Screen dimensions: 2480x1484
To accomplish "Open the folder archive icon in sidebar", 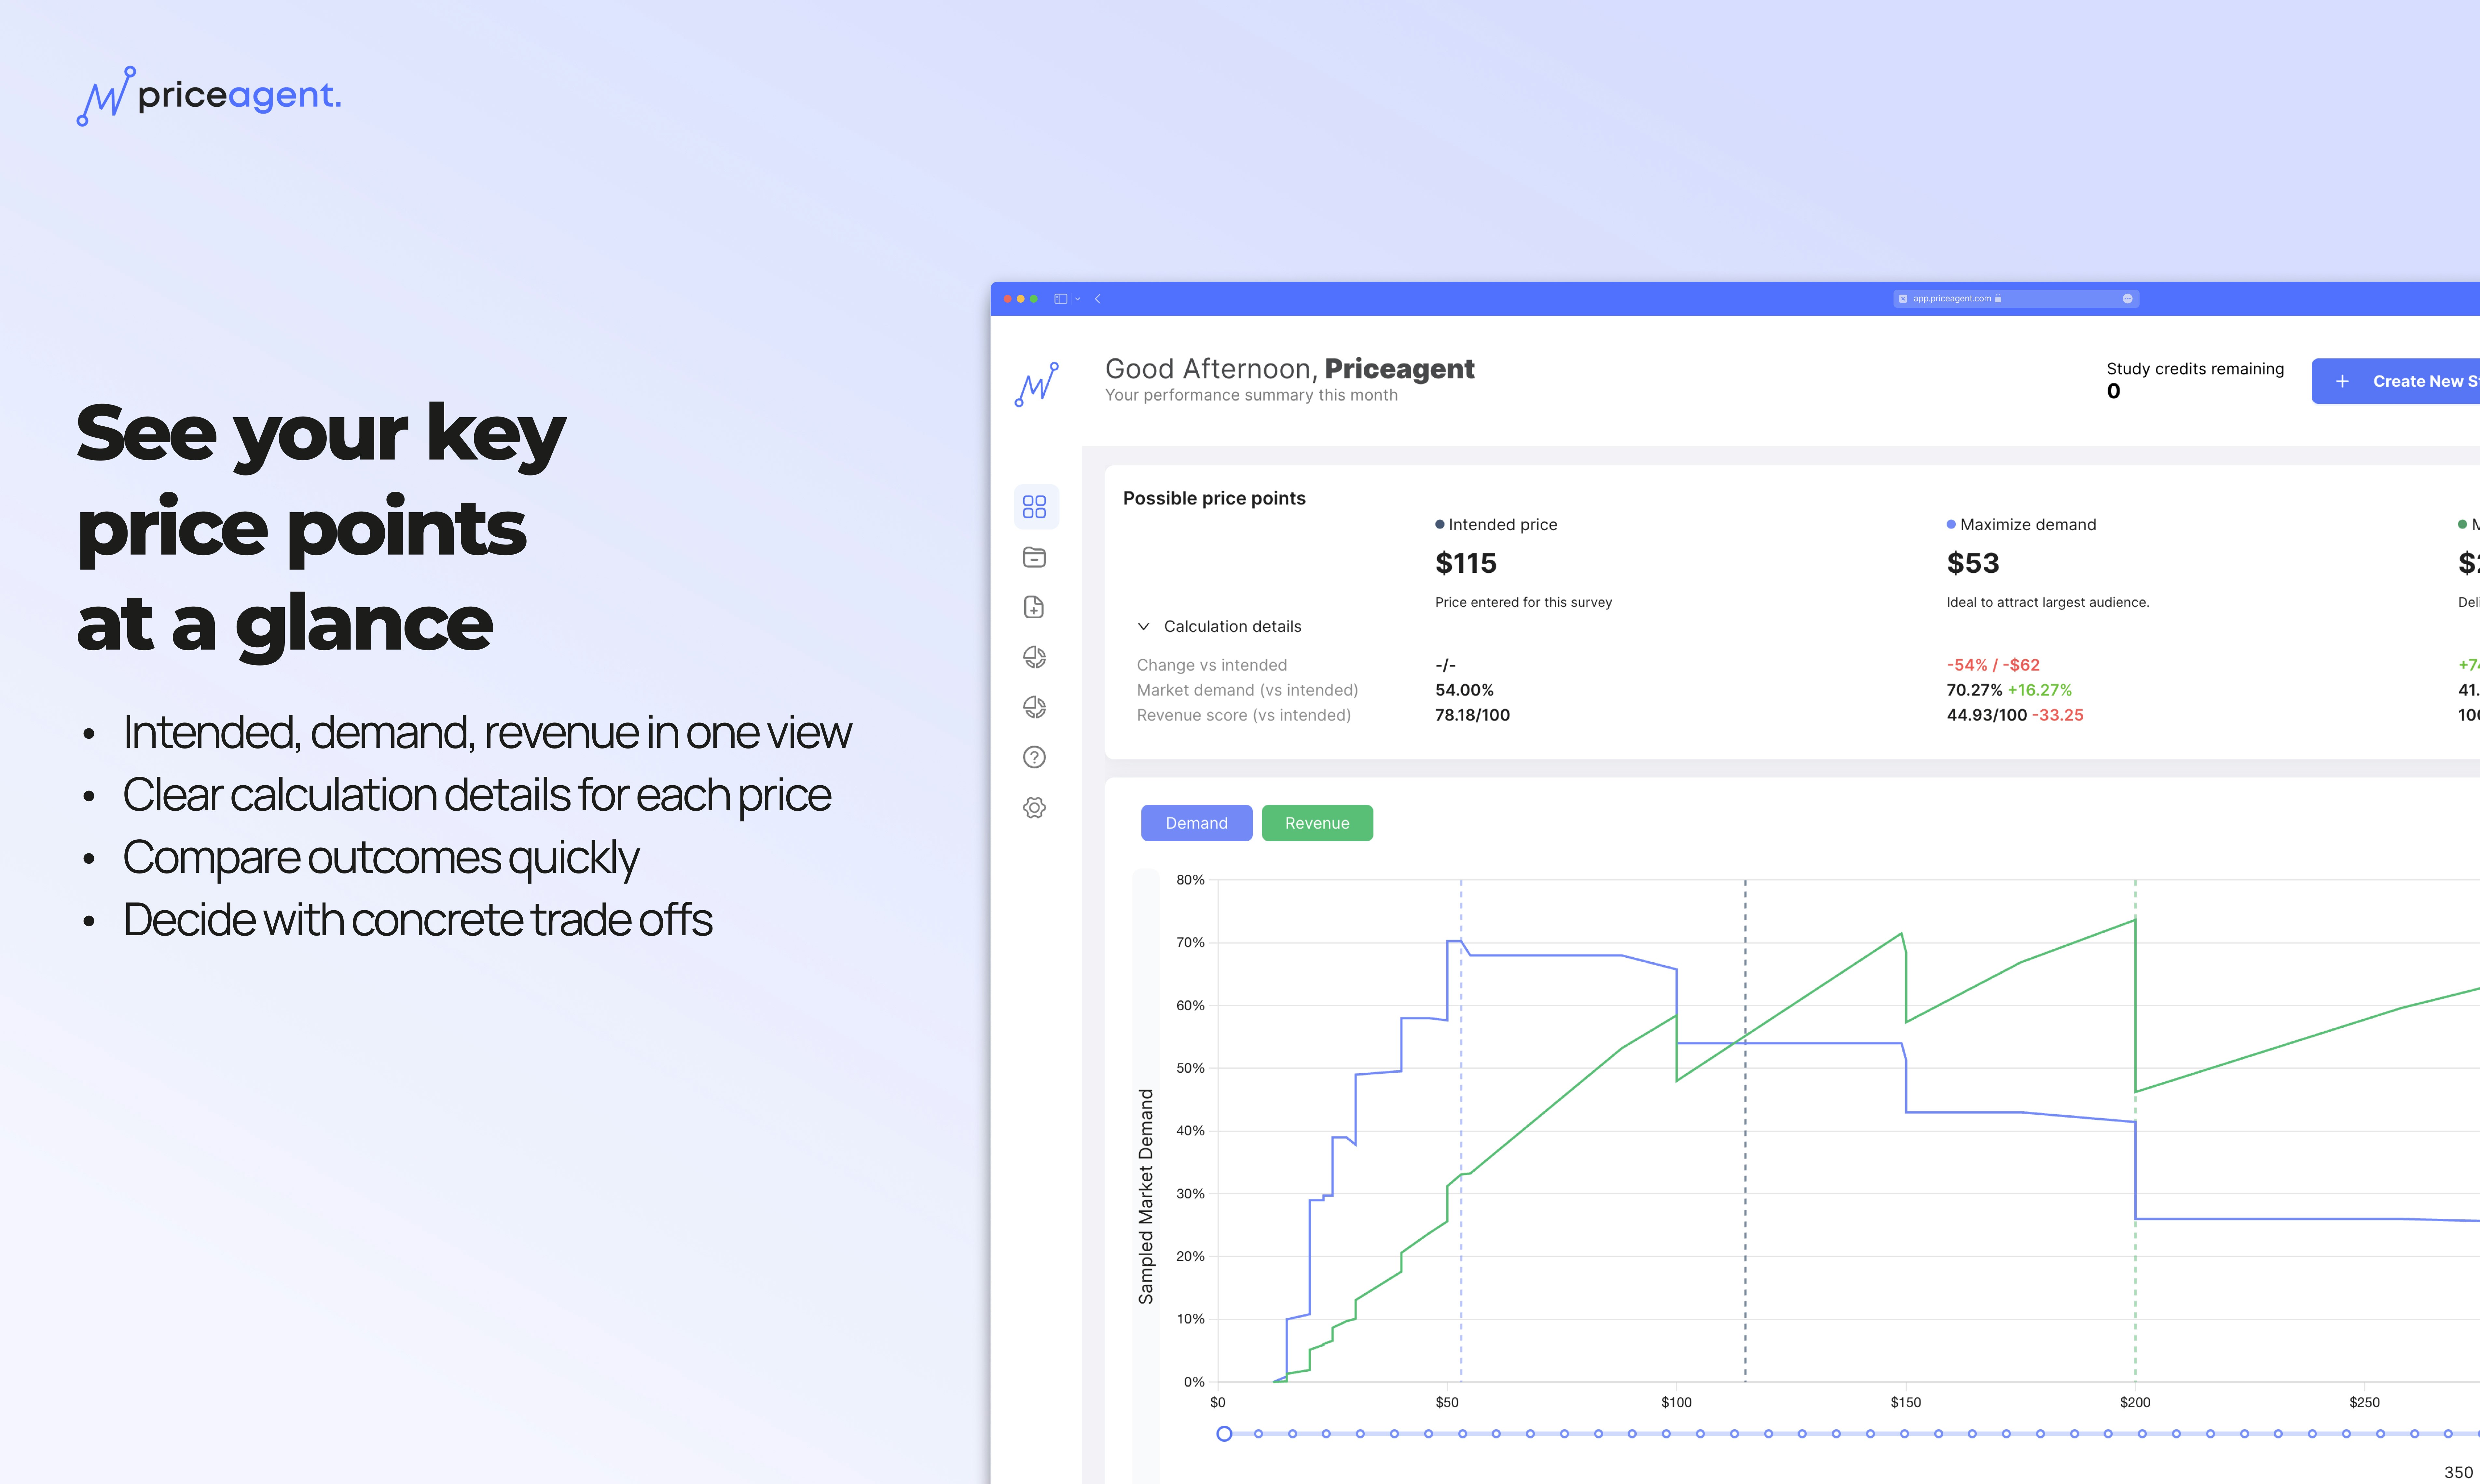I will [x=1034, y=557].
